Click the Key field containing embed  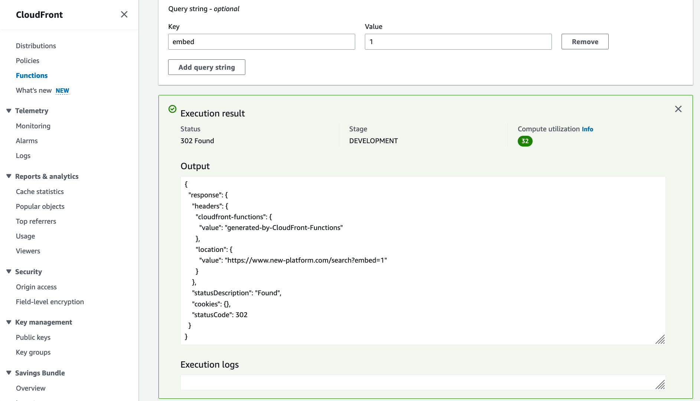261,42
